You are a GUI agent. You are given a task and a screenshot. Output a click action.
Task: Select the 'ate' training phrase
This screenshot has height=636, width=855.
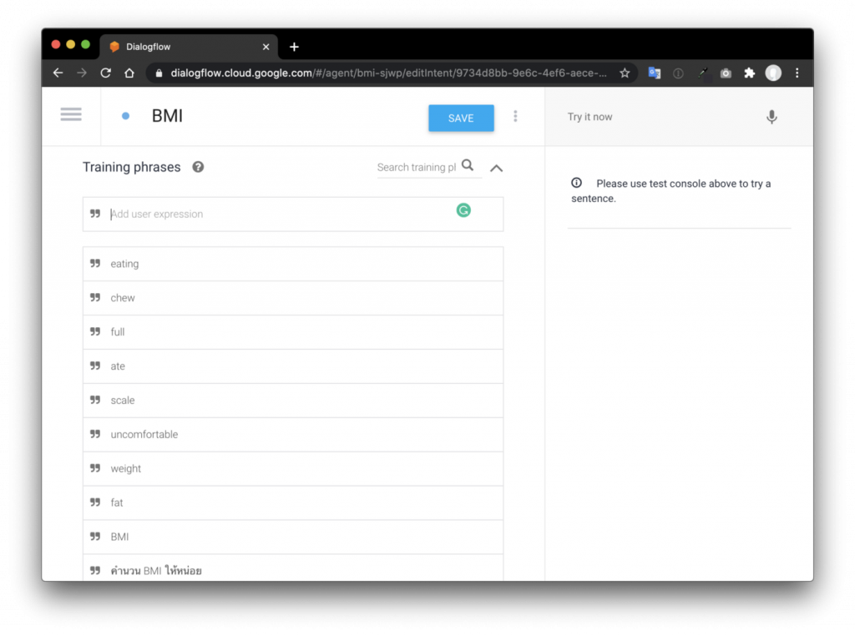point(293,366)
